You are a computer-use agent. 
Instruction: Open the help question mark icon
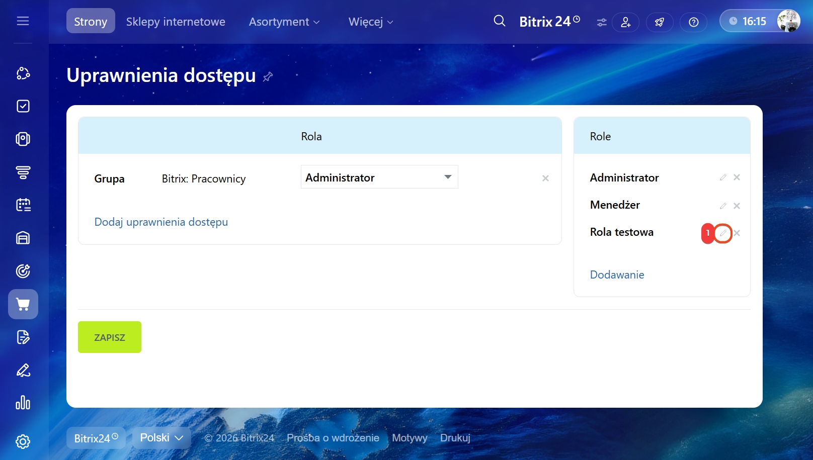coord(693,22)
